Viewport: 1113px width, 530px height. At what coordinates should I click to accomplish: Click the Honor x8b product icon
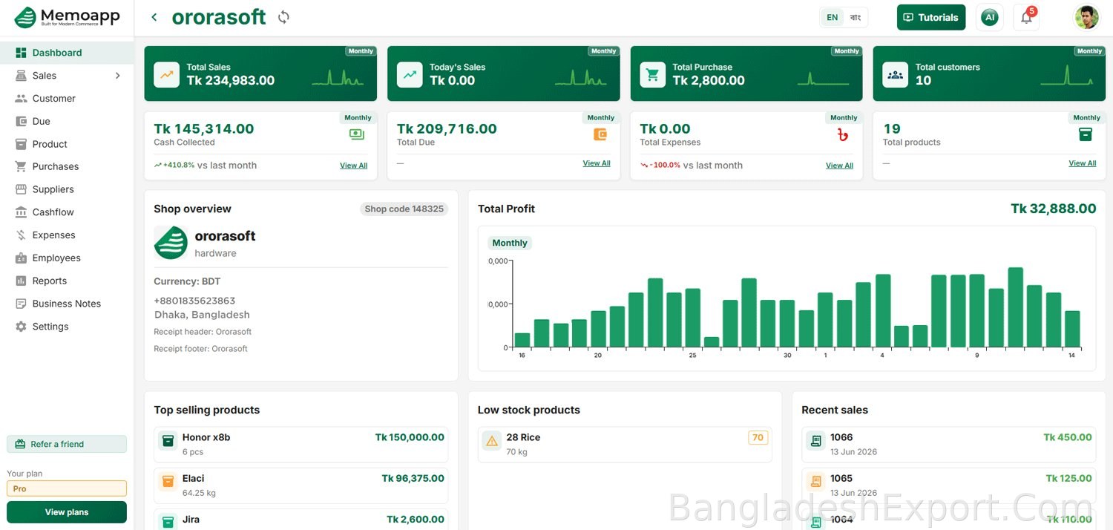168,441
